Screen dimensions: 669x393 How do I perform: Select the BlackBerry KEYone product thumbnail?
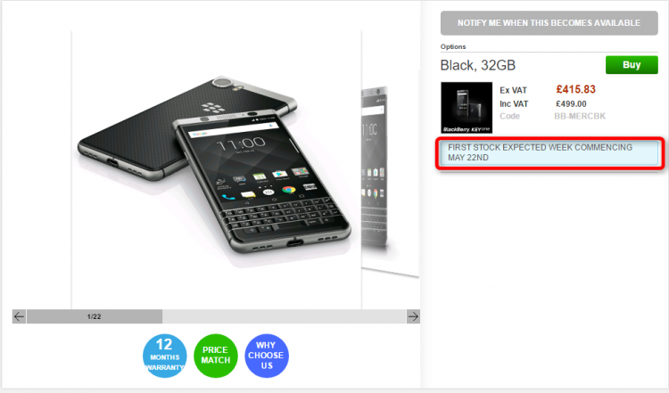pos(467,108)
